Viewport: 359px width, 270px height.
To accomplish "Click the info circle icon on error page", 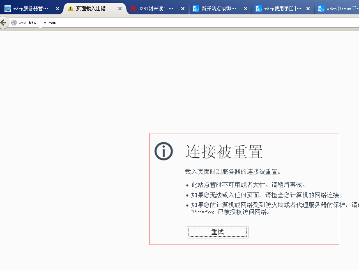I will (163, 151).
